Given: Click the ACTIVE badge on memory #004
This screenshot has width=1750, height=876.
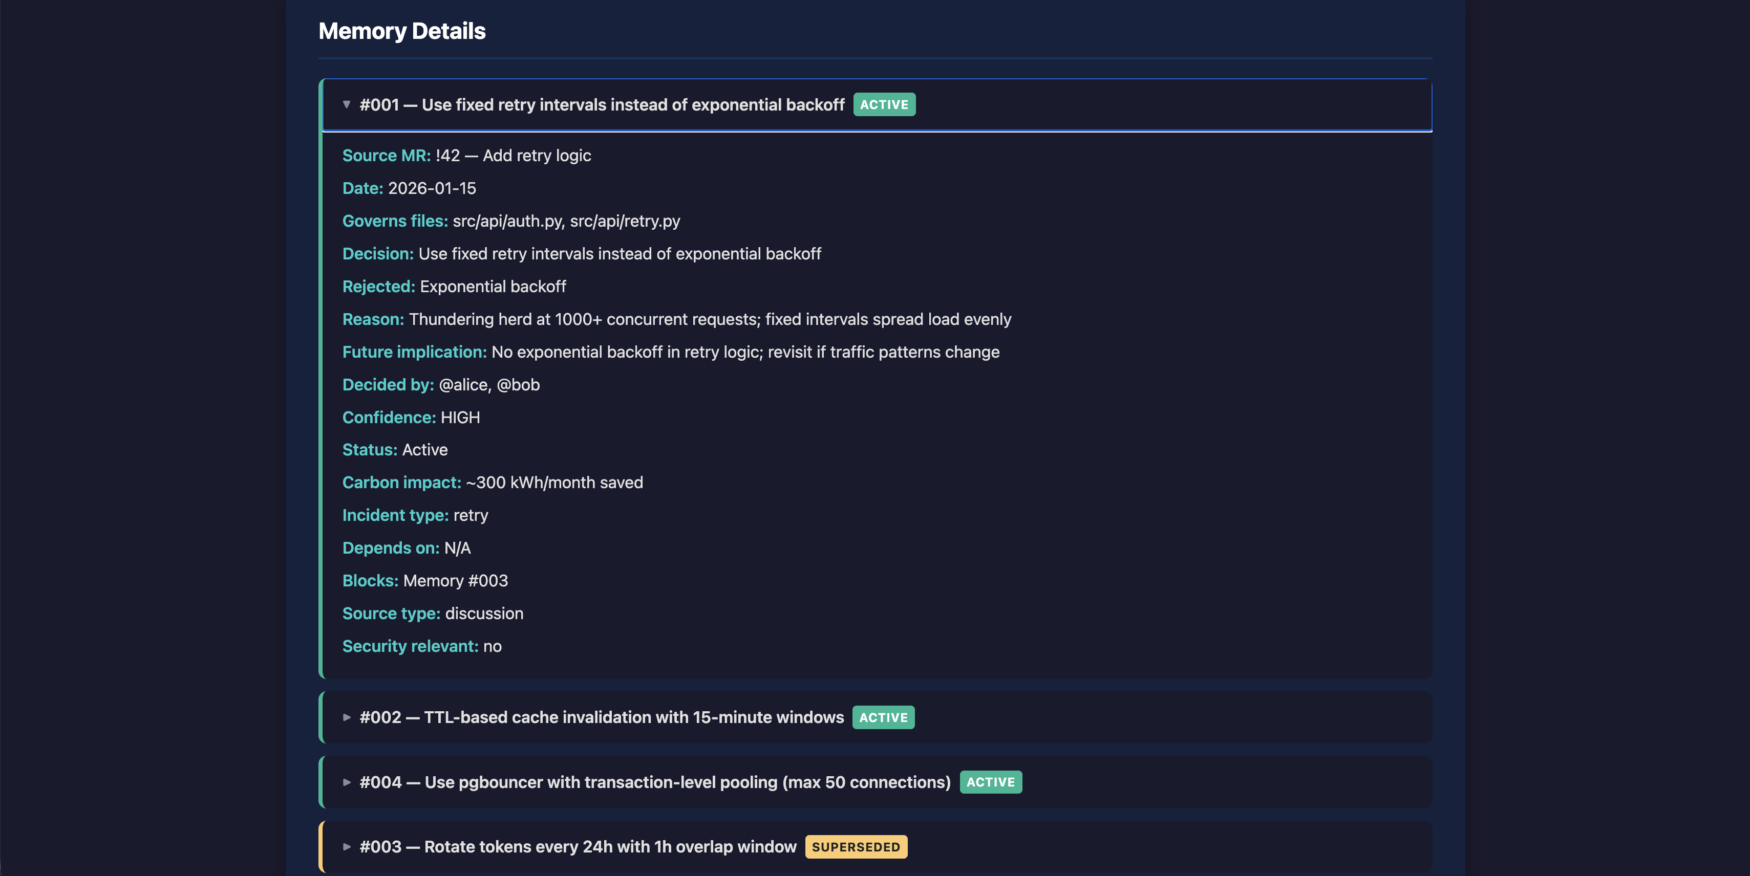Looking at the screenshot, I should 991,782.
